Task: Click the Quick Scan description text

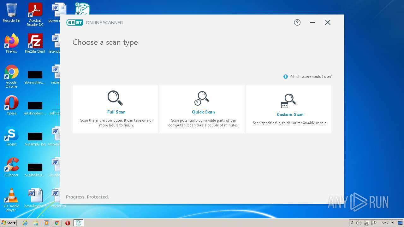Action: (x=203, y=123)
